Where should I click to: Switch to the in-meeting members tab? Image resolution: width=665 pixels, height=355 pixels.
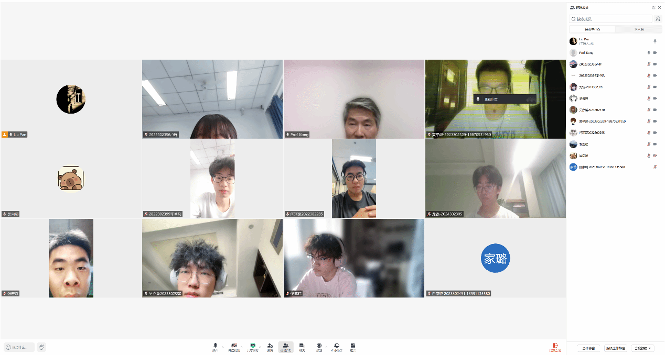tap(592, 29)
